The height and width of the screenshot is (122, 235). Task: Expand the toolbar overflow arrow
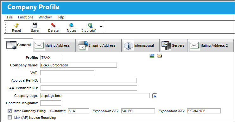coord(101,27)
